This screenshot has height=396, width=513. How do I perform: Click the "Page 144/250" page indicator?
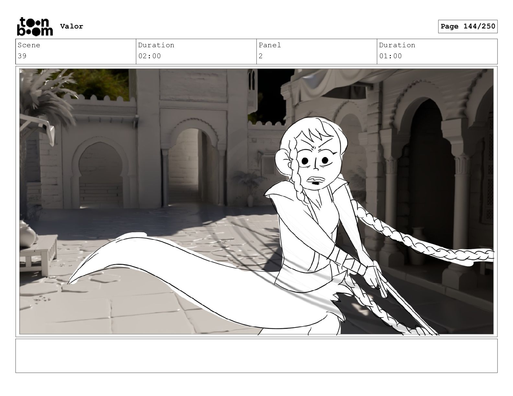click(x=468, y=27)
